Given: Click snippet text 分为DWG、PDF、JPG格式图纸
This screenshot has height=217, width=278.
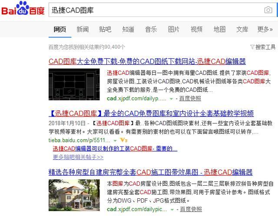Looking at the screenshot, I should [149, 200].
